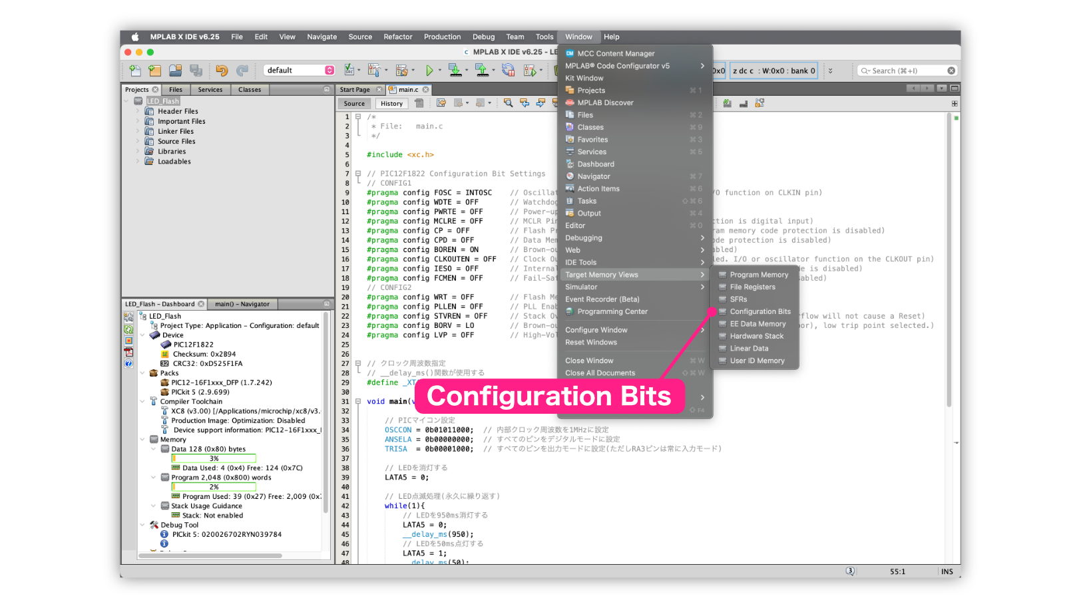Screen dimensions: 1081x608
Task: Click the Toggle Software Breakpoint icon in dashboard
Action: [x=128, y=341]
